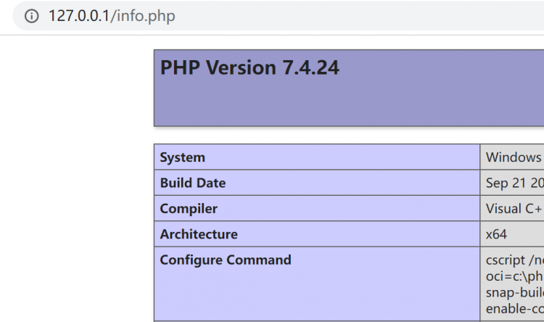544x322 pixels.
Task: Click the snap-build line of text
Action: coord(514,293)
